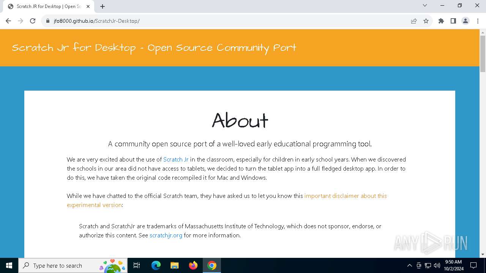Image resolution: width=486 pixels, height=273 pixels.
Task: Share this page icon in address bar
Action: click(x=414, y=21)
